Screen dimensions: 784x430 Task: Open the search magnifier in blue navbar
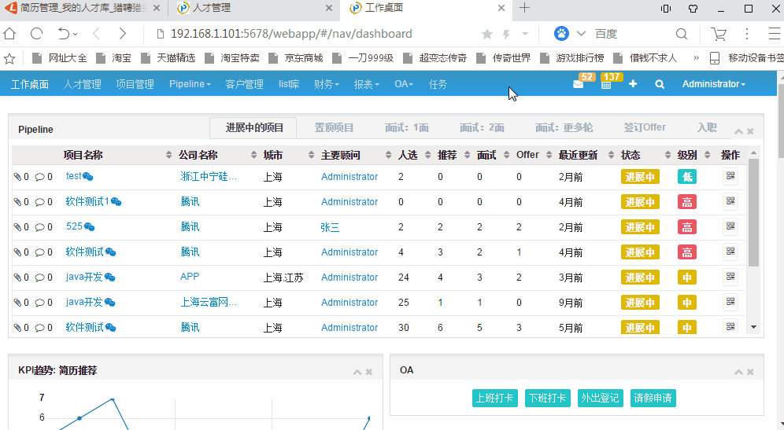tap(660, 84)
